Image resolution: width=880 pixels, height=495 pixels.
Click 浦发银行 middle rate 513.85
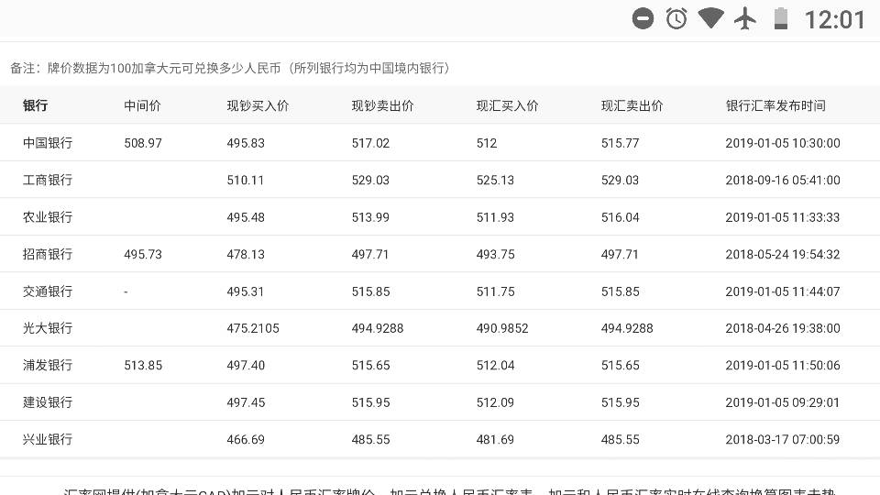(143, 366)
